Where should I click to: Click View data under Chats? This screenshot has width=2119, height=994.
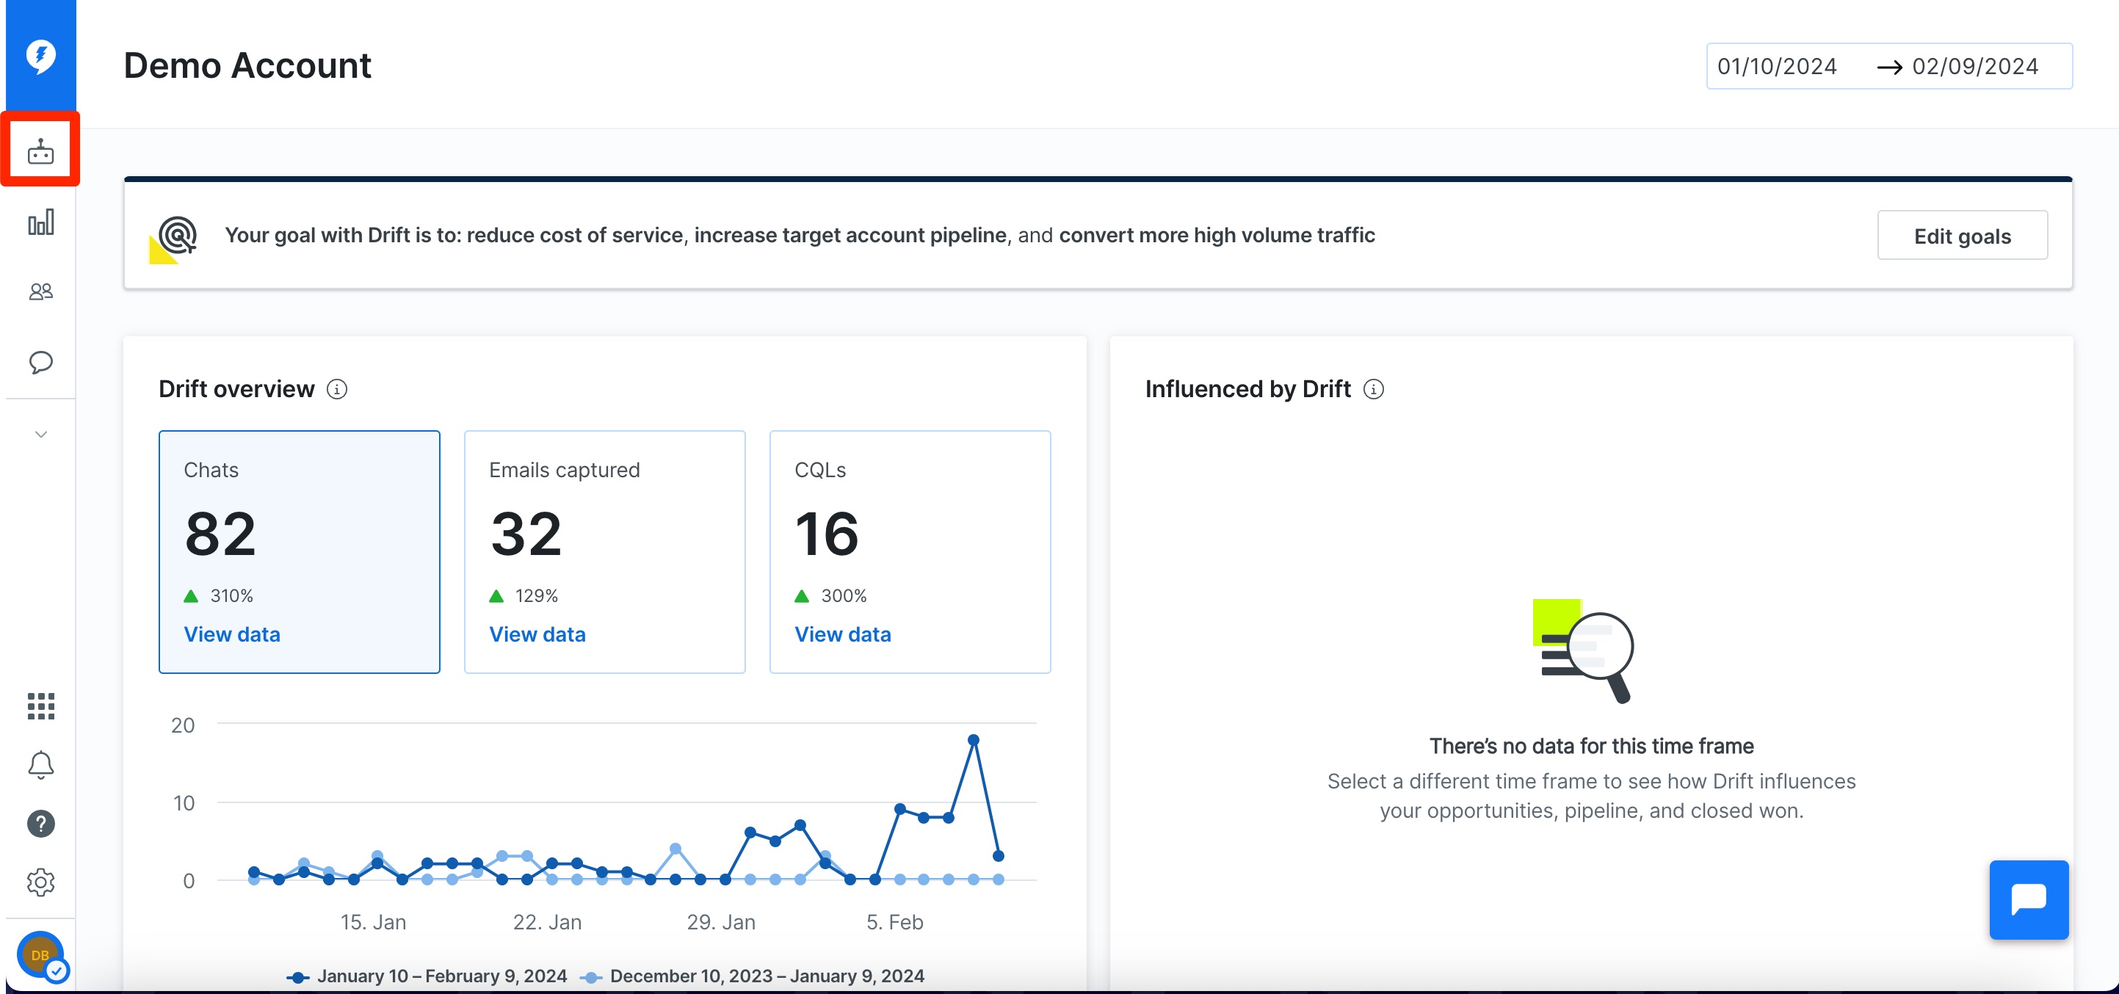[232, 635]
